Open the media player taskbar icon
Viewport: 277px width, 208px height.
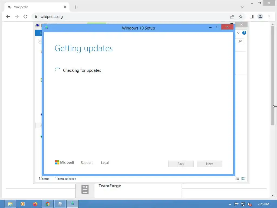(x=23, y=204)
